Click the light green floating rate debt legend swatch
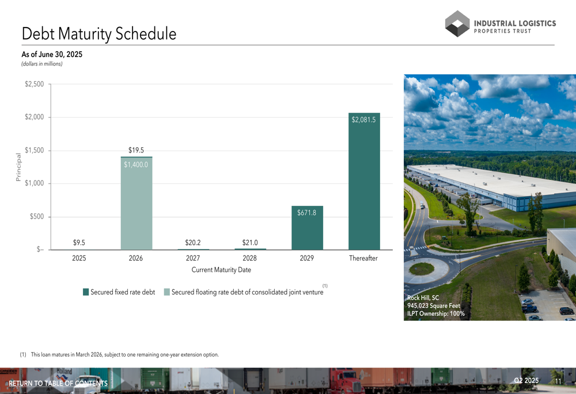The width and height of the screenshot is (576, 394). [x=167, y=292]
